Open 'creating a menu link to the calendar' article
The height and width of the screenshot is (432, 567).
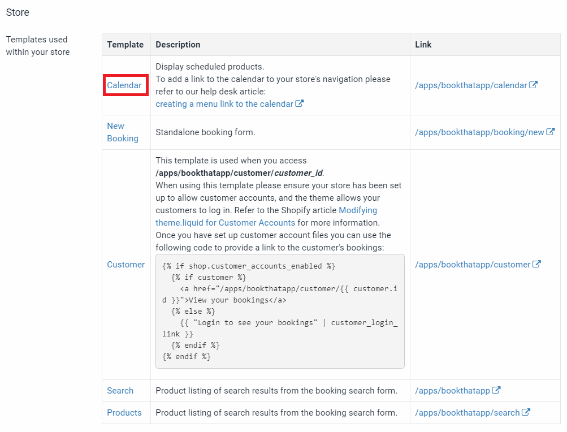pyautogui.click(x=224, y=104)
